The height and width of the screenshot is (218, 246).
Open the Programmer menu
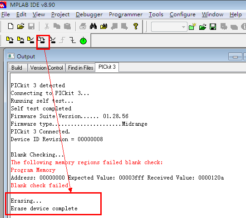(x=126, y=14)
